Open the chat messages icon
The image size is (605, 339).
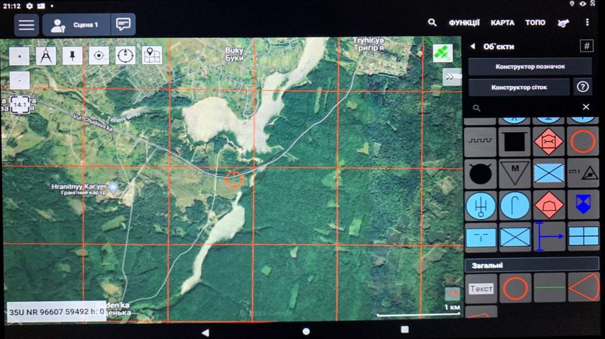pos(123,25)
